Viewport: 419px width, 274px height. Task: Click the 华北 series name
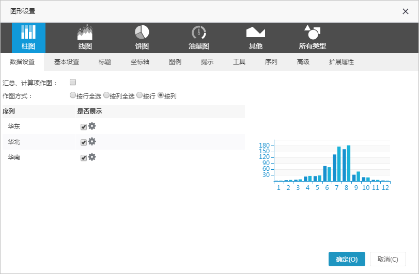tap(14, 142)
